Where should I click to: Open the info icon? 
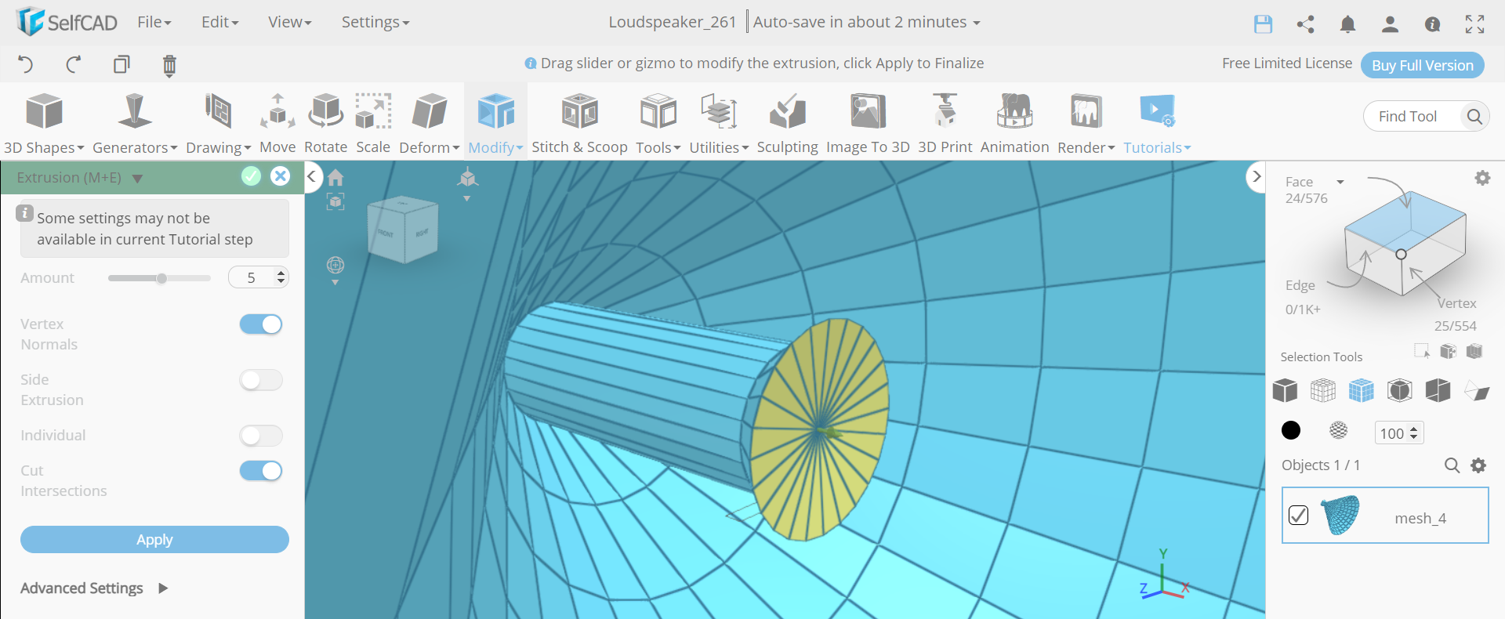(1432, 24)
